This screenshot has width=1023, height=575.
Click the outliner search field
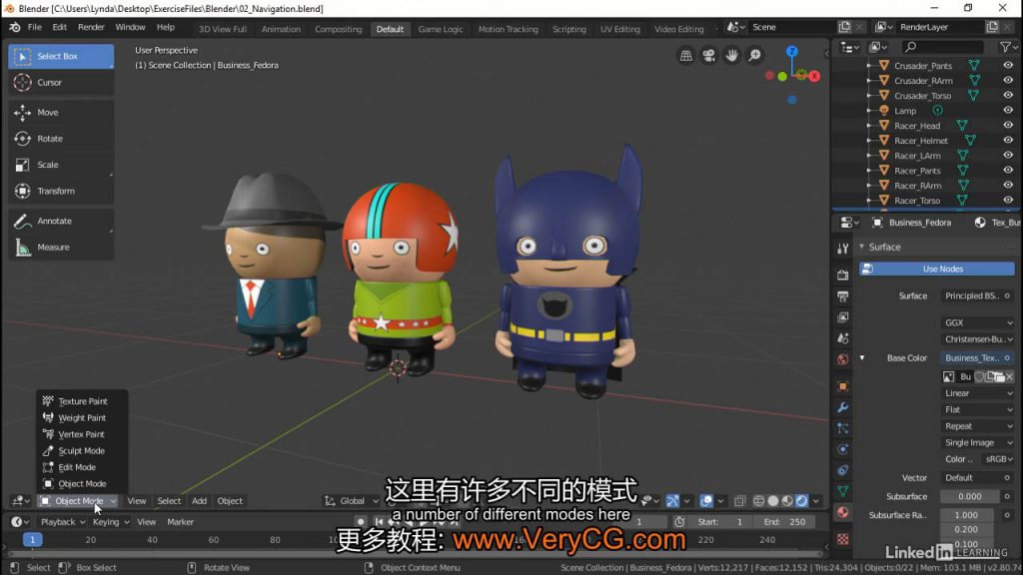tap(942, 47)
